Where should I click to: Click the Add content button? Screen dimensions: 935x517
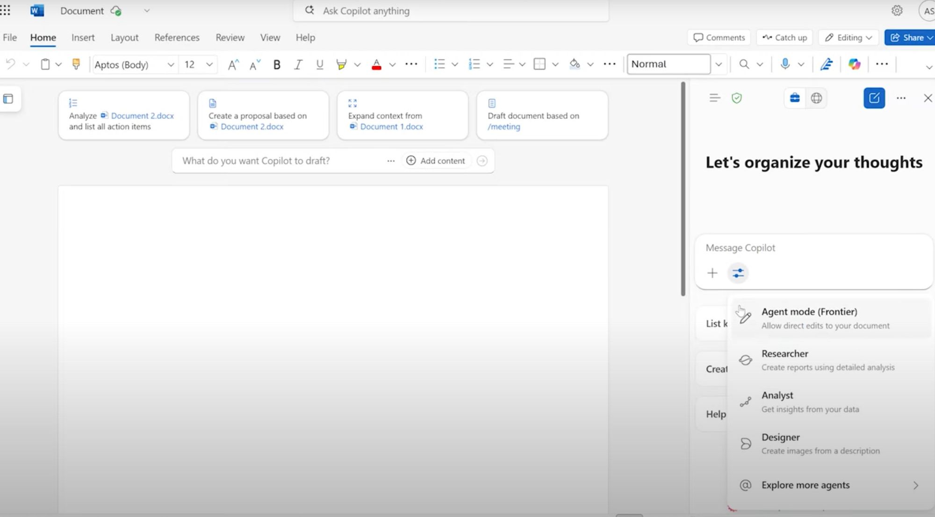436,161
